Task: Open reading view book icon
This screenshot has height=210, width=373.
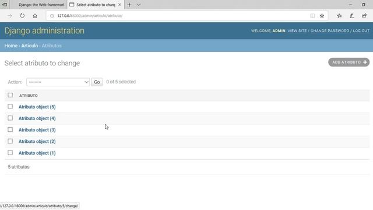Action: (x=312, y=16)
